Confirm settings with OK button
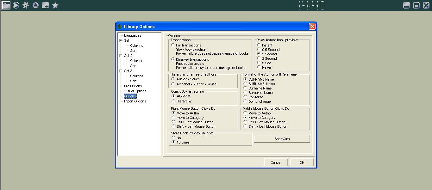Image resolution: width=432 pixels, height=190 pixels. pos(302,162)
